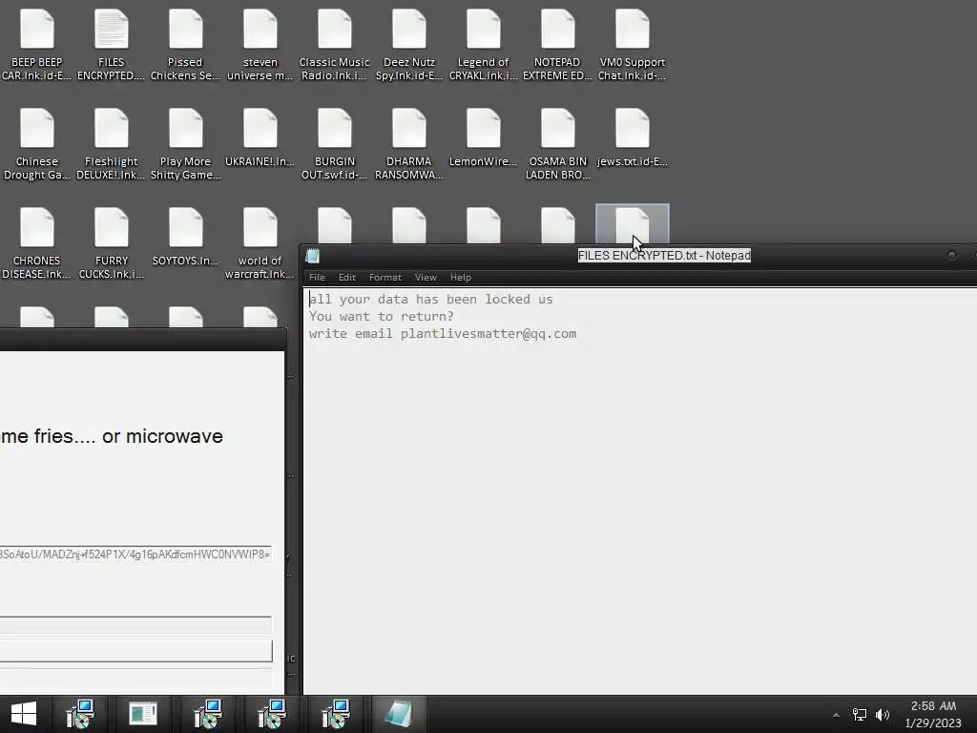Open the network tray icon
This screenshot has height=733, width=977.
pyautogui.click(x=860, y=715)
